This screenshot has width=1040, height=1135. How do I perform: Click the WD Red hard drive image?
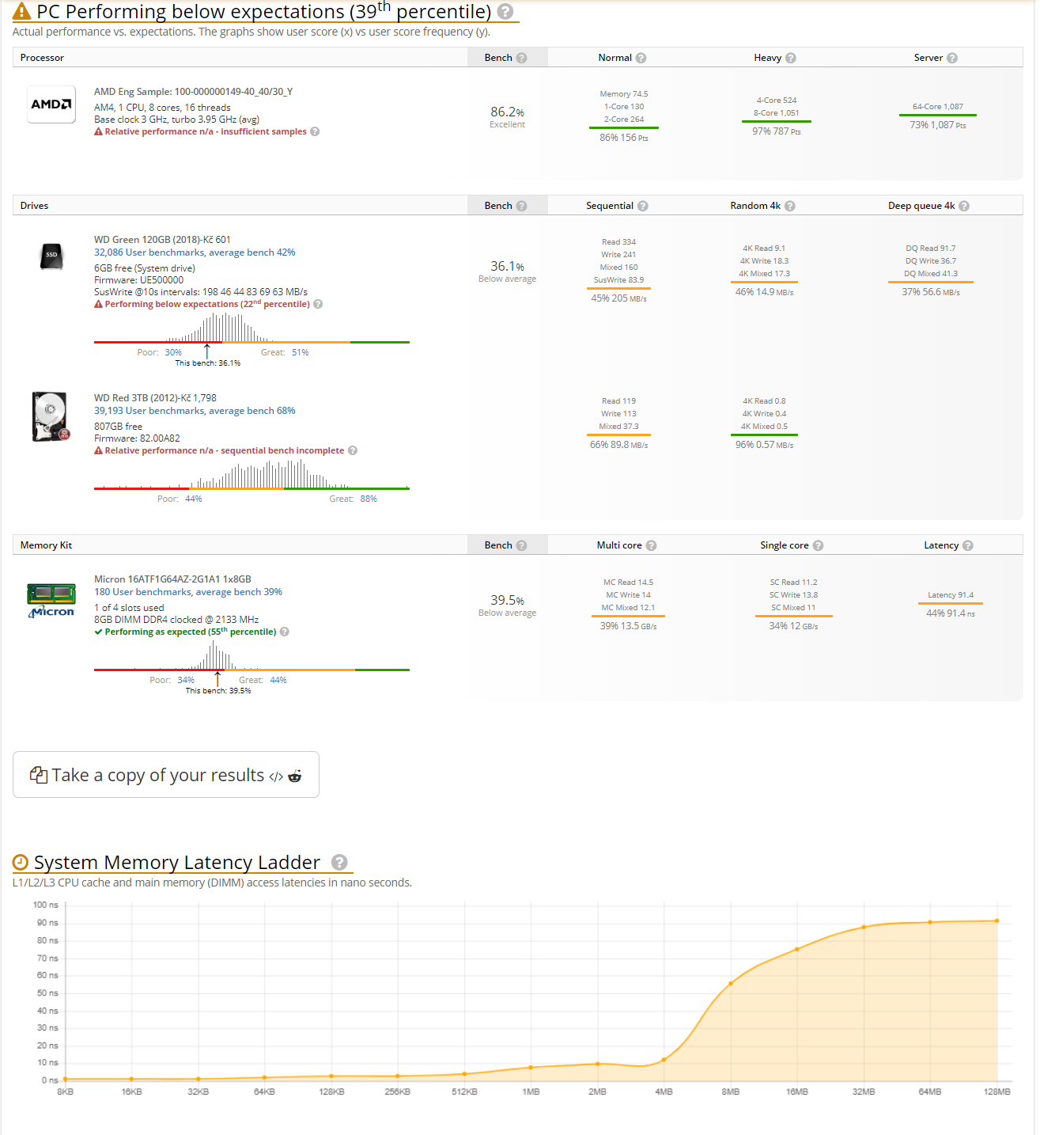coord(51,416)
